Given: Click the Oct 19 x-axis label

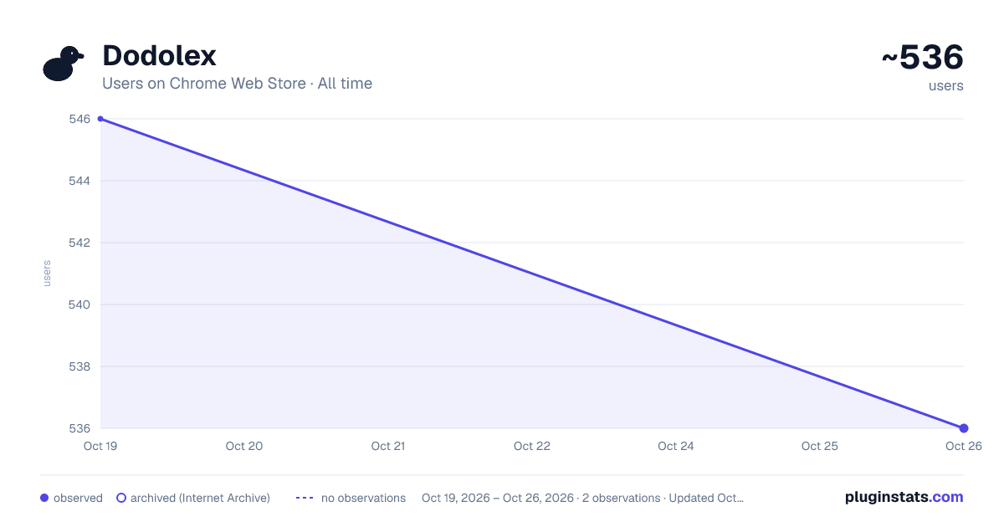Looking at the screenshot, I should pyautogui.click(x=100, y=446).
